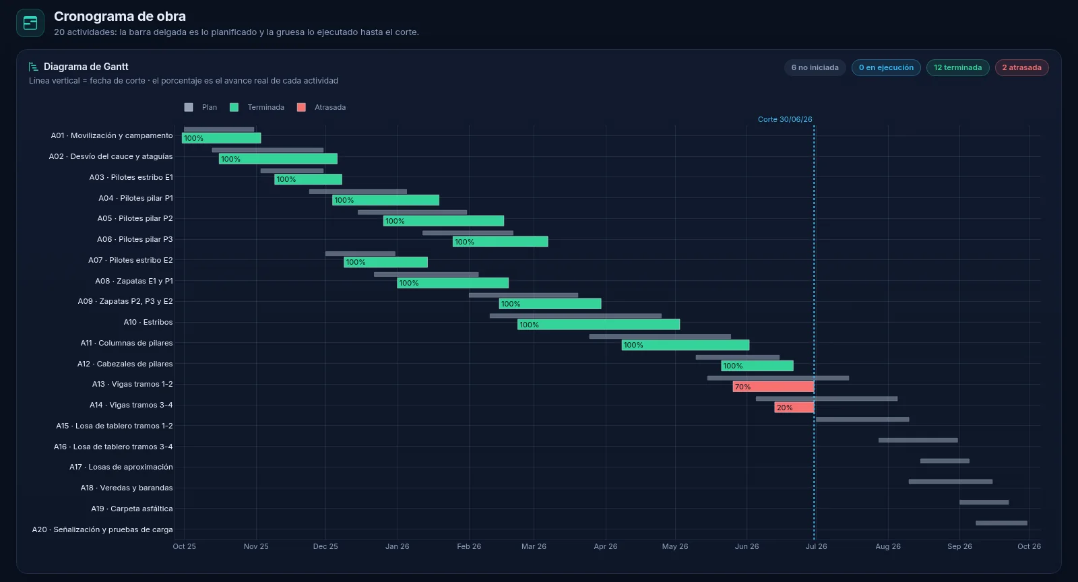Click the green executed bar of A06
1078x582 pixels.
(500, 242)
